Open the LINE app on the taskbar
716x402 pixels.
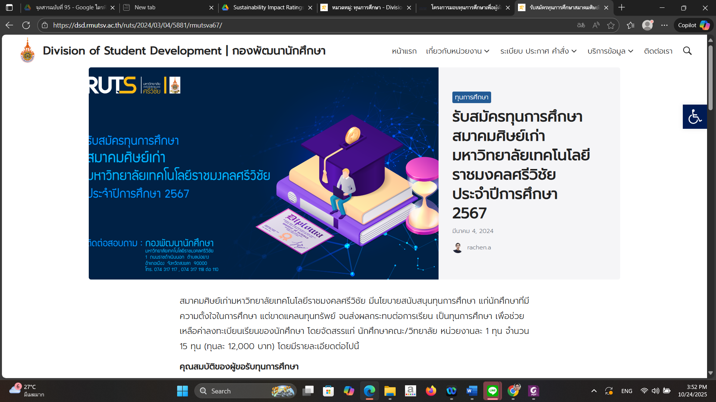(x=492, y=391)
